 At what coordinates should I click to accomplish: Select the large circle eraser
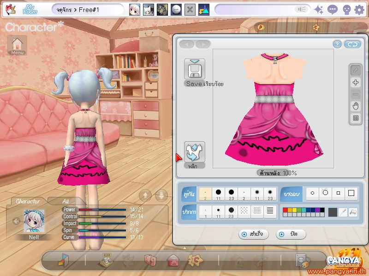pyautogui.click(x=326, y=193)
